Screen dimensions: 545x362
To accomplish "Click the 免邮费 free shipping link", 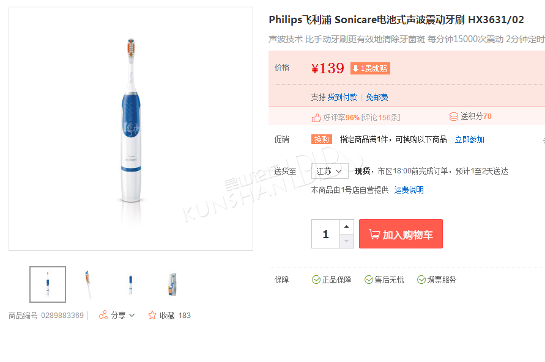I will pyautogui.click(x=377, y=97).
